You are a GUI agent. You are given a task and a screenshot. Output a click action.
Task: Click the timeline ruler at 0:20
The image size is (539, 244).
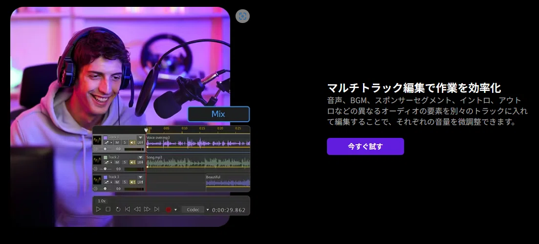220,129
